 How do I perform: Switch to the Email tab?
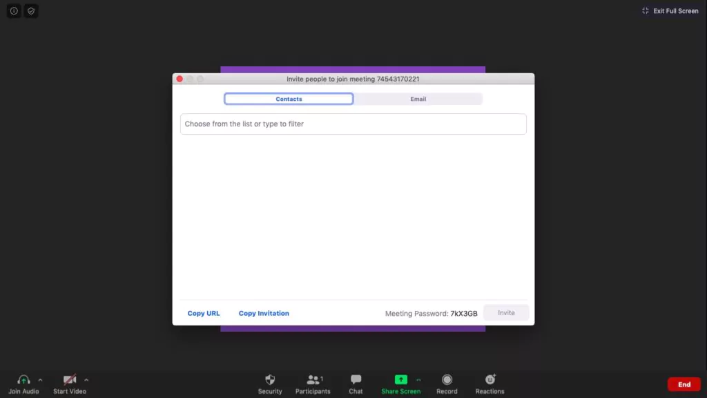click(418, 99)
